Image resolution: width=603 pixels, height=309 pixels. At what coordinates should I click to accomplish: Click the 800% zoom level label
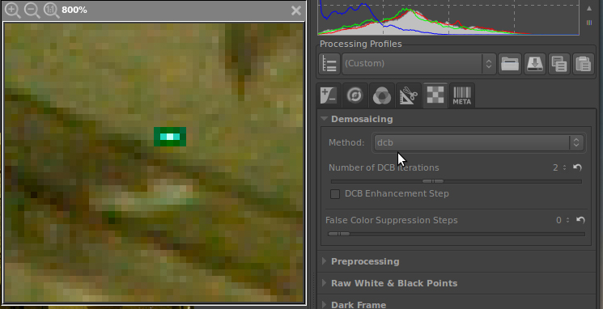click(74, 11)
